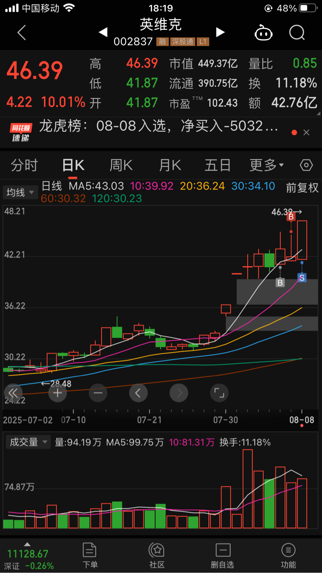Tap current price 46.39
Viewport: 322px width, 573px height.
pos(35,70)
